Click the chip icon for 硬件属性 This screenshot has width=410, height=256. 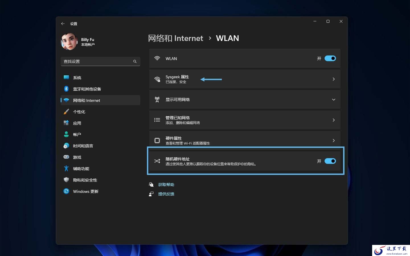click(157, 141)
